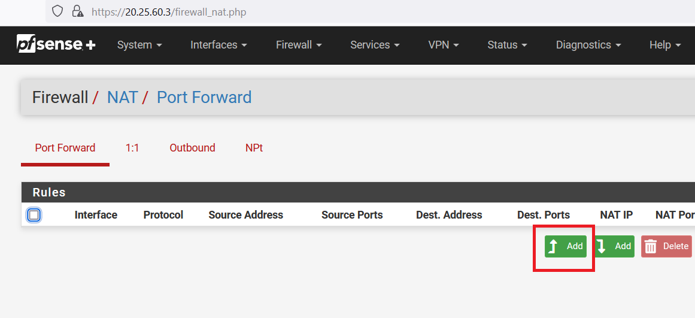The width and height of the screenshot is (695, 318).
Task: Open the System dropdown menu
Action: (x=139, y=45)
